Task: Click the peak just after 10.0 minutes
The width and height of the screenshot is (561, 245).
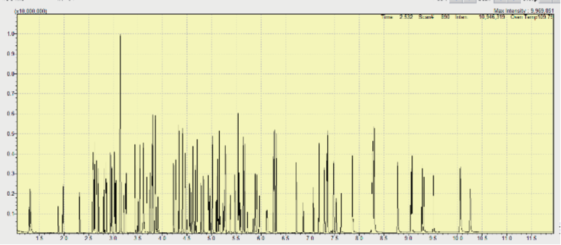Action: 460,200
